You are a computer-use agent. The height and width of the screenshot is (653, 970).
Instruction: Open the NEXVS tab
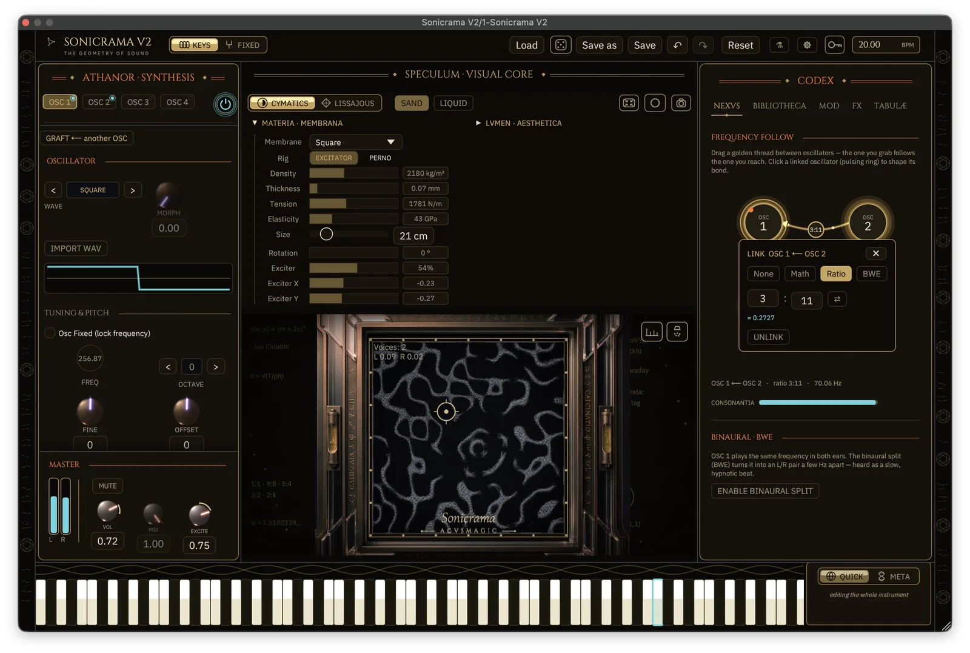726,105
